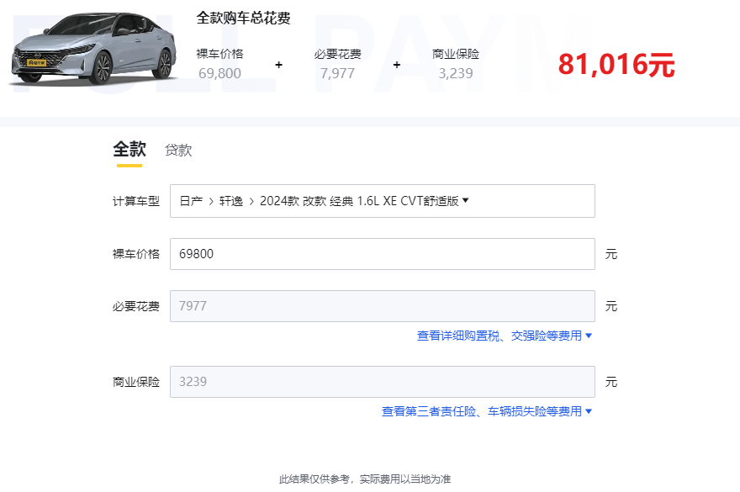Click the header 商业保险 value 3,239

click(456, 73)
